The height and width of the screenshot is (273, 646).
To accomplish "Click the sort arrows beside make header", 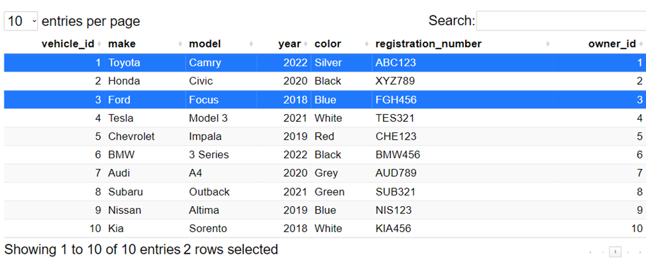I will pos(180,44).
